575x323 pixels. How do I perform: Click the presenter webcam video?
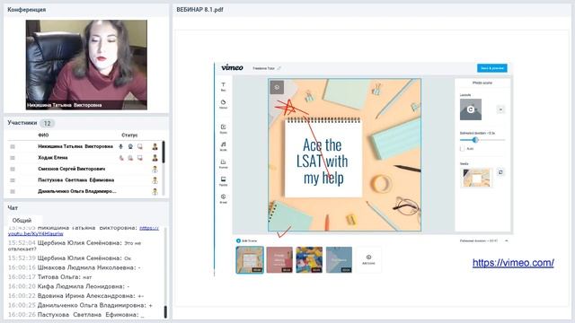coord(86,65)
